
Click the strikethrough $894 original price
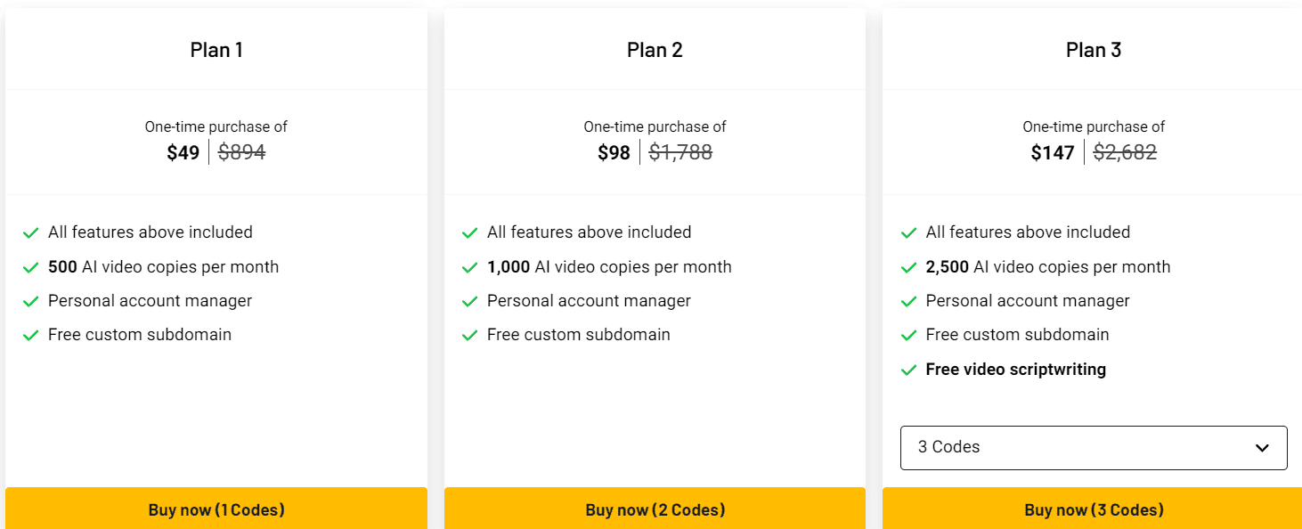(x=241, y=151)
